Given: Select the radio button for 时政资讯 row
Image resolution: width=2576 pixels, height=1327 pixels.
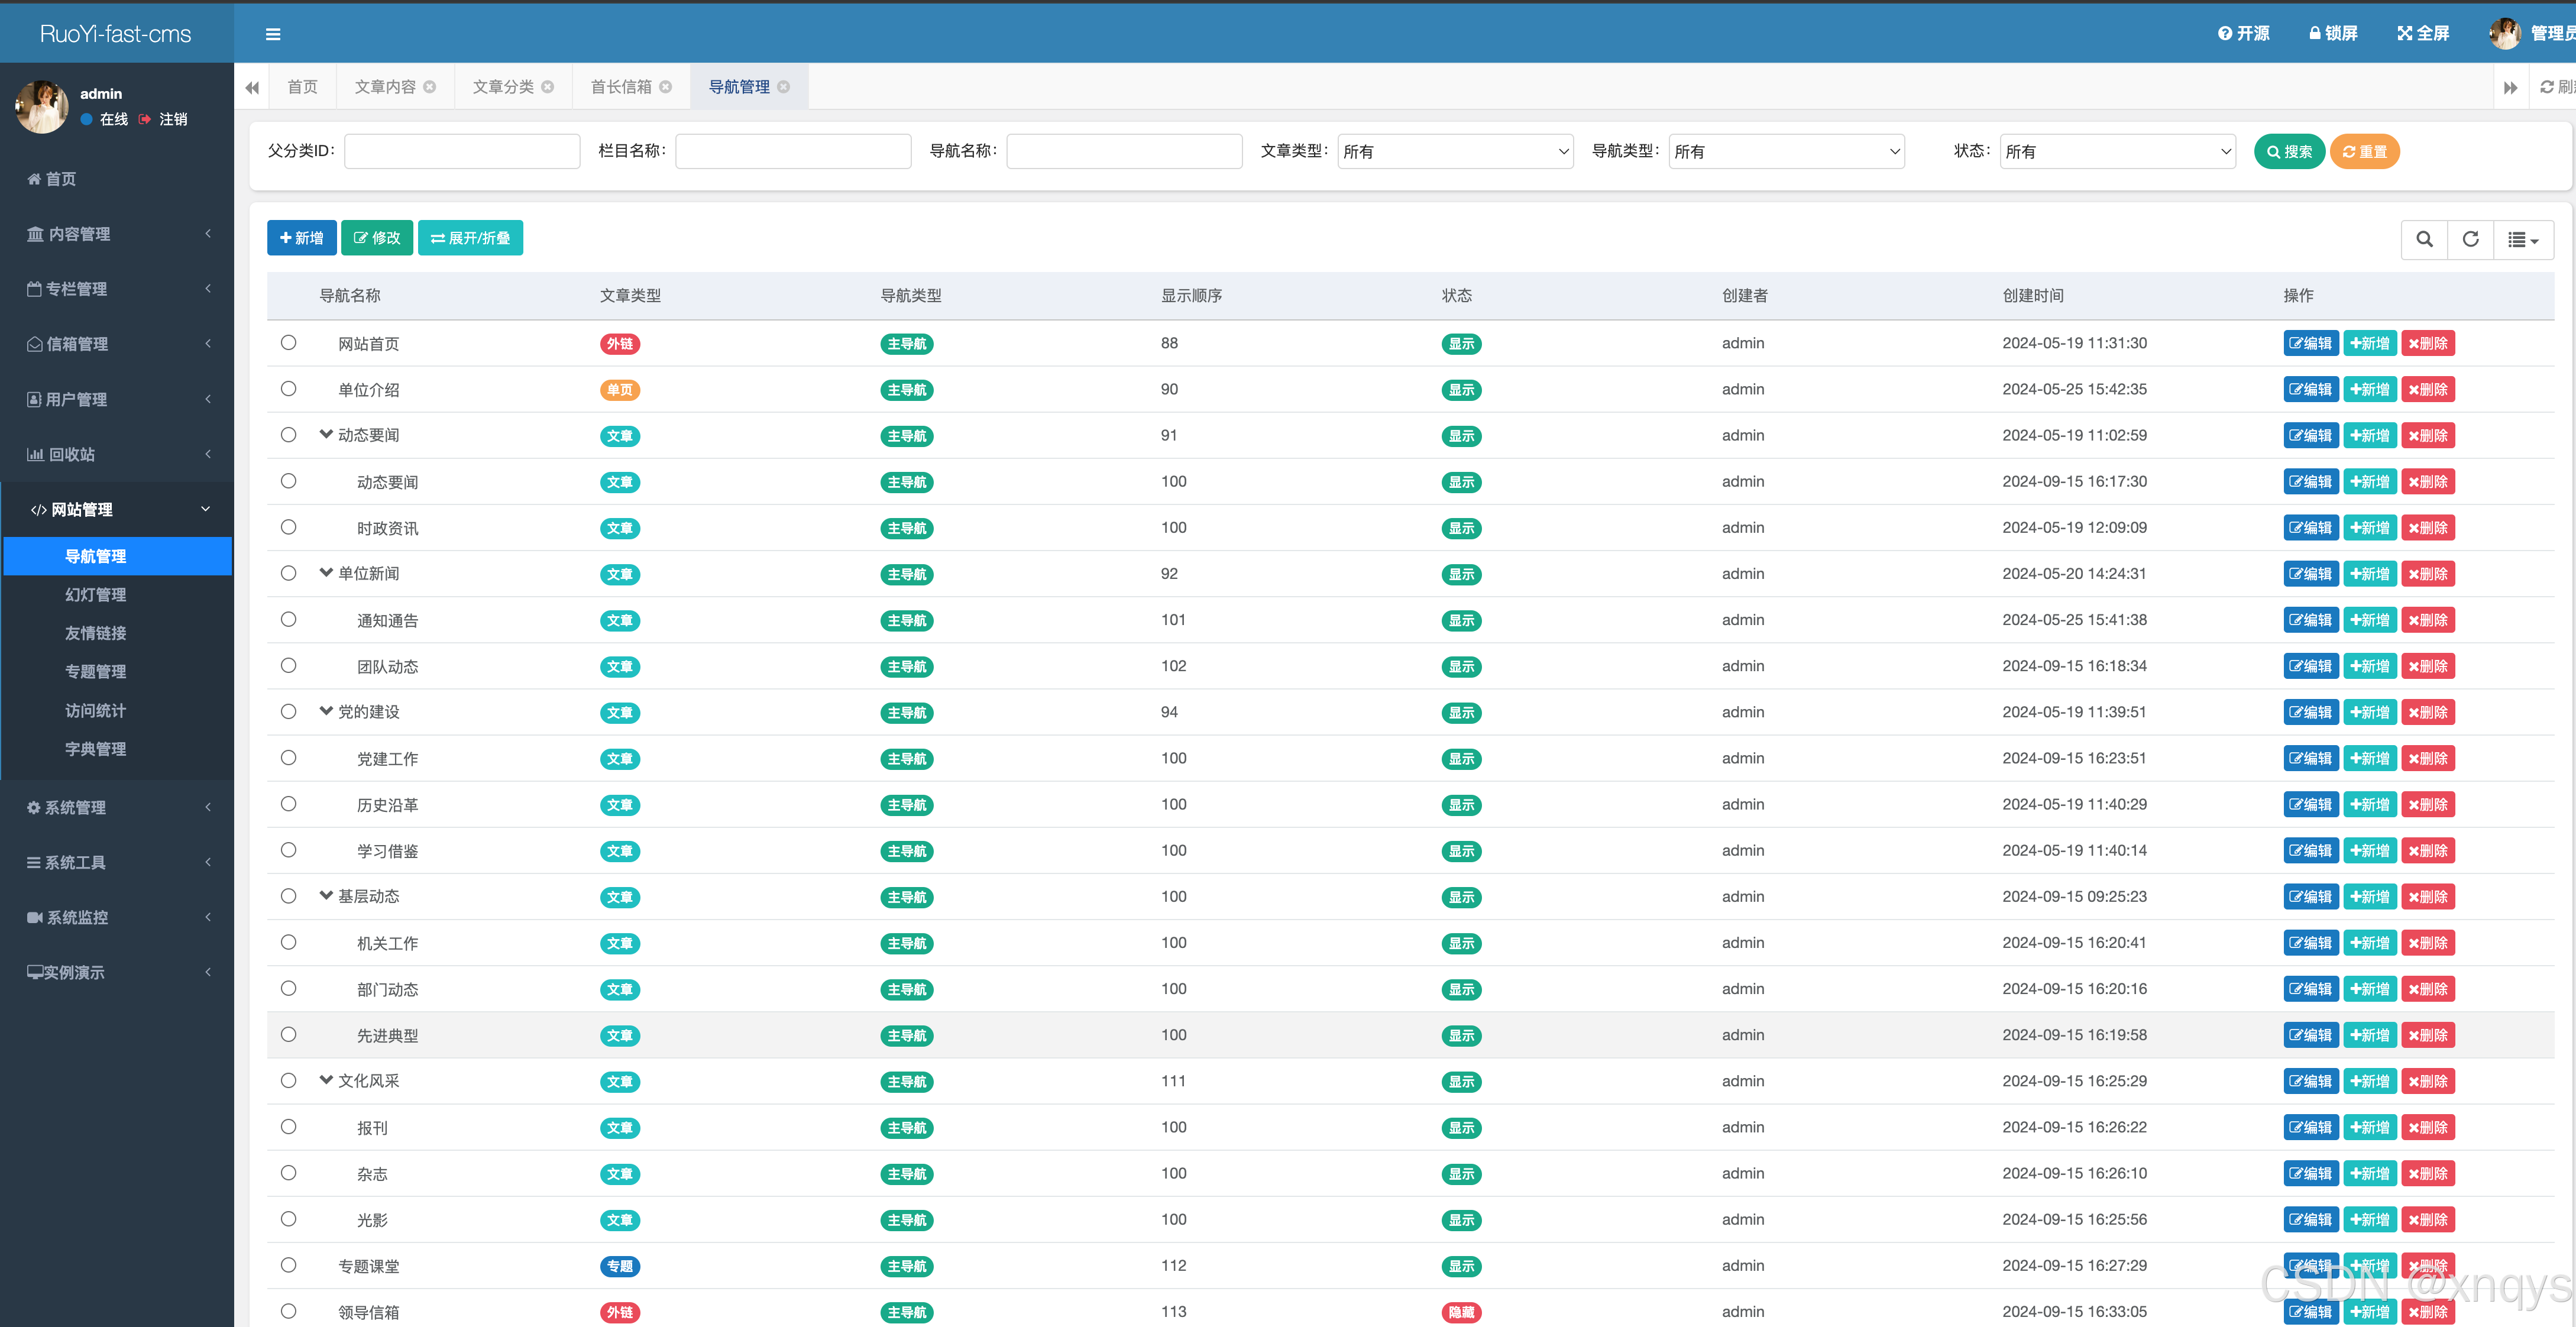Looking at the screenshot, I should point(289,527).
